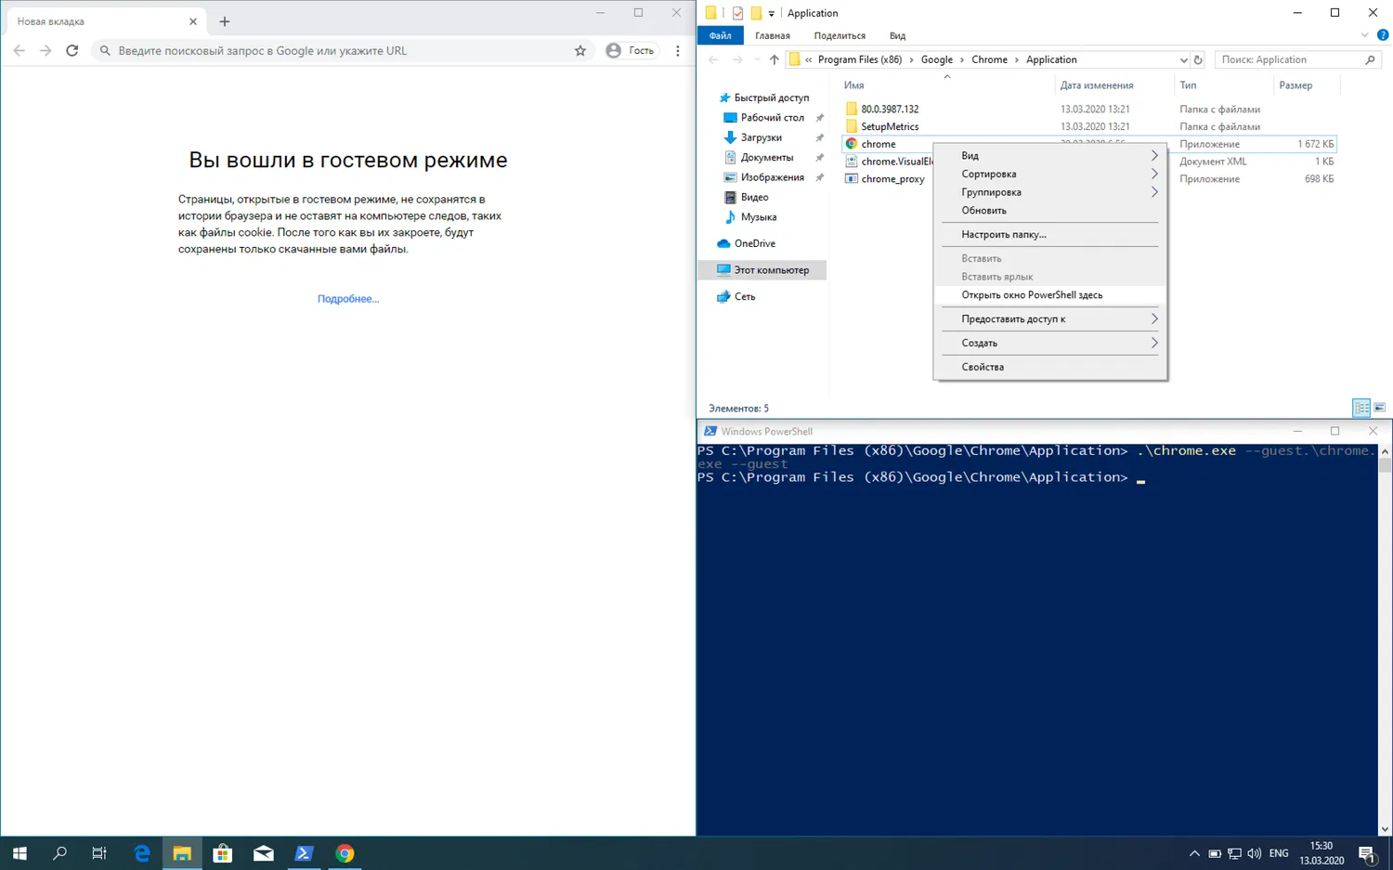Open Изображения in the navigation pane

pyautogui.click(x=772, y=177)
